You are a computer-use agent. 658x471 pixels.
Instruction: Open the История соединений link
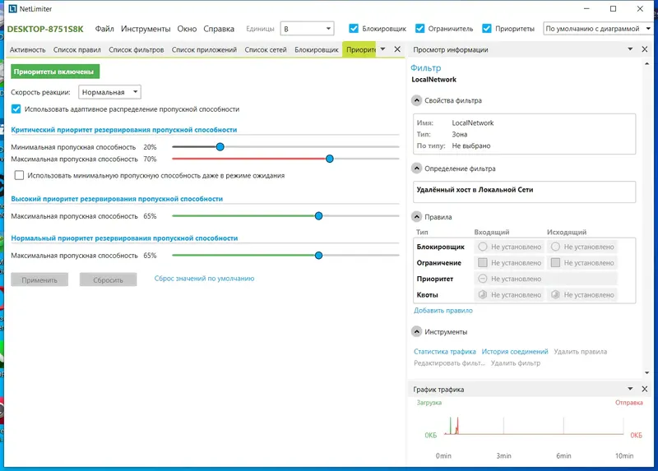tap(515, 352)
